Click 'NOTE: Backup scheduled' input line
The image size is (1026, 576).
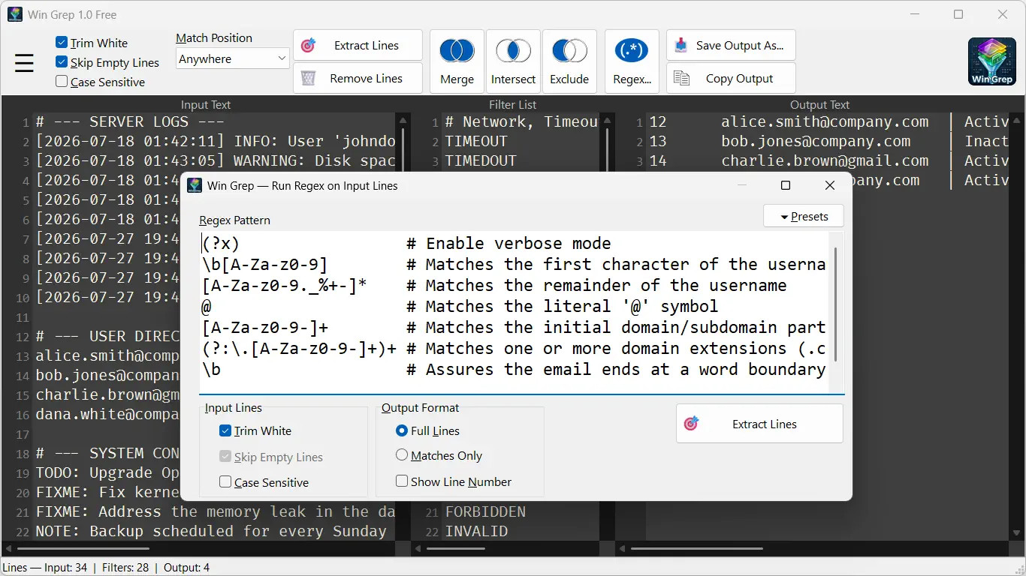click(x=211, y=531)
